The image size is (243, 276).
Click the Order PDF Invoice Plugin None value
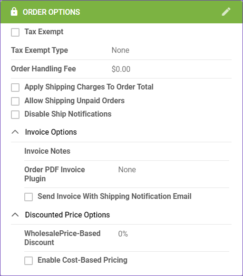point(127,170)
